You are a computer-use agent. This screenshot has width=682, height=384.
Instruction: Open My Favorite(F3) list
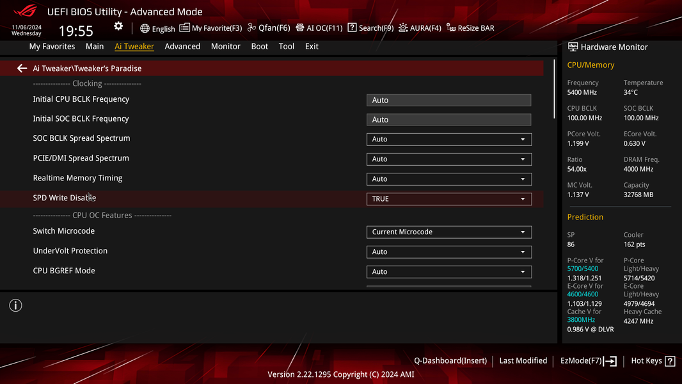tap(210, 28)
